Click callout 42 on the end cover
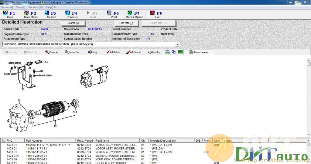 pos(19,100)
